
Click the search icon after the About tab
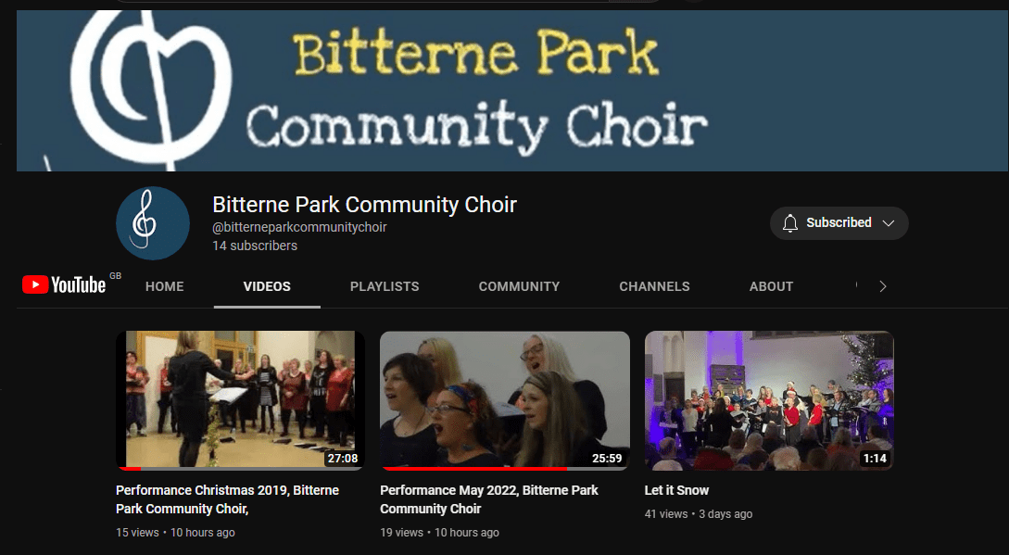[x=856, y=286]
